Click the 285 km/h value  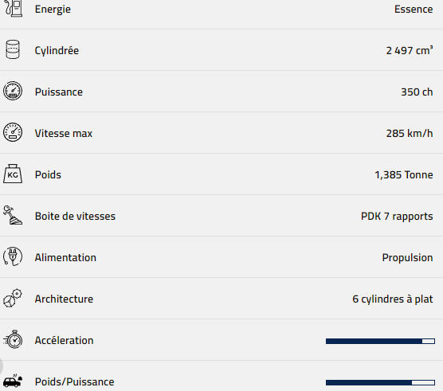click(x=410, y=133)
